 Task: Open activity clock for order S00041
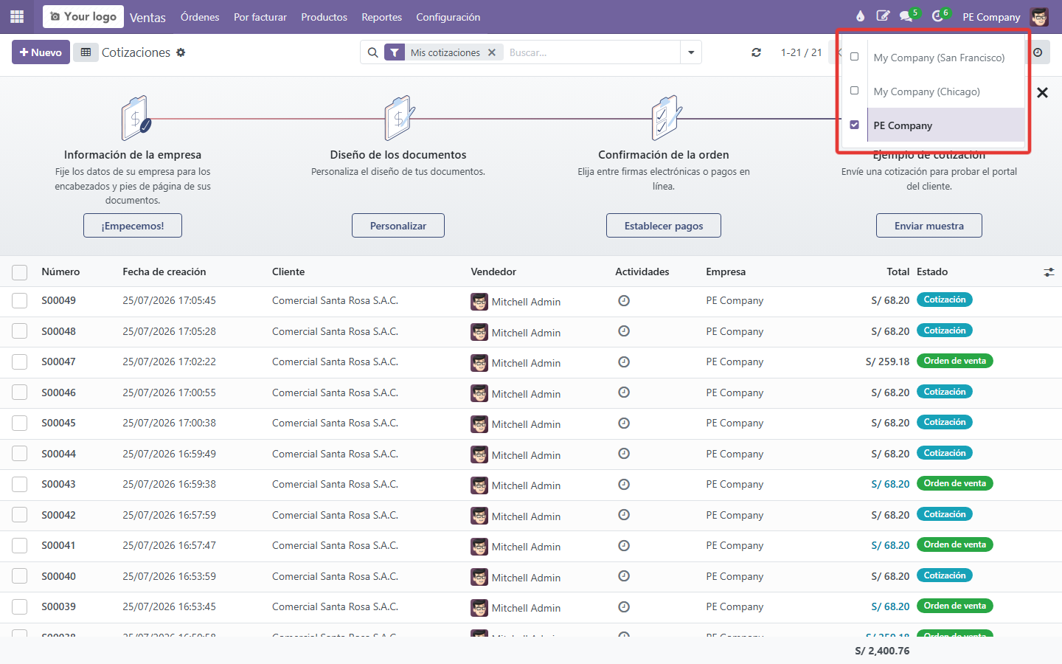(x=624, y=546)
